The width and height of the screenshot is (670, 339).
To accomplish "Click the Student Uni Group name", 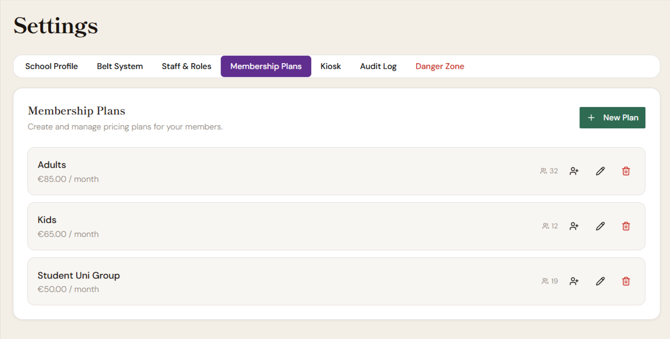I will (79, 275).
